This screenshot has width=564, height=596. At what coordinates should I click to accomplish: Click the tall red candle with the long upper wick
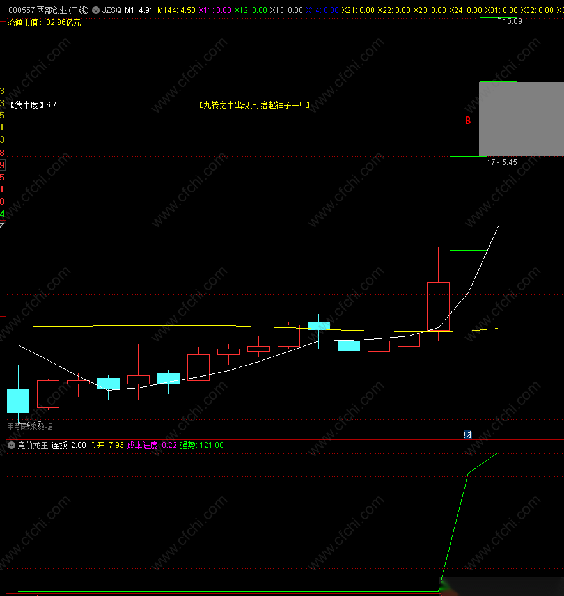438,306
